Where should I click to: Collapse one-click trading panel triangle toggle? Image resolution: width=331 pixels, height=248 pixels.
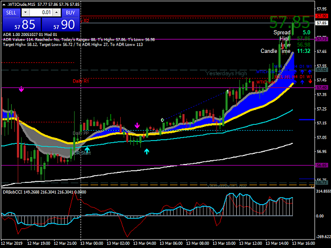(x=4, y=4)
